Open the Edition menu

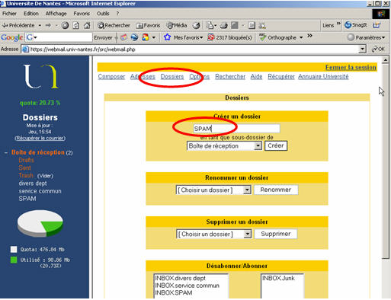31,14
